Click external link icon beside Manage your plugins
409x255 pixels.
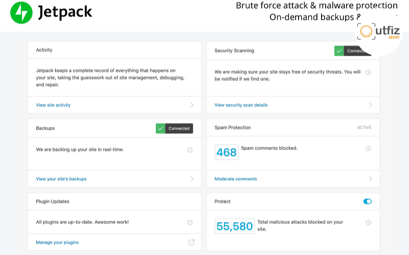click(x=191, y=242)
